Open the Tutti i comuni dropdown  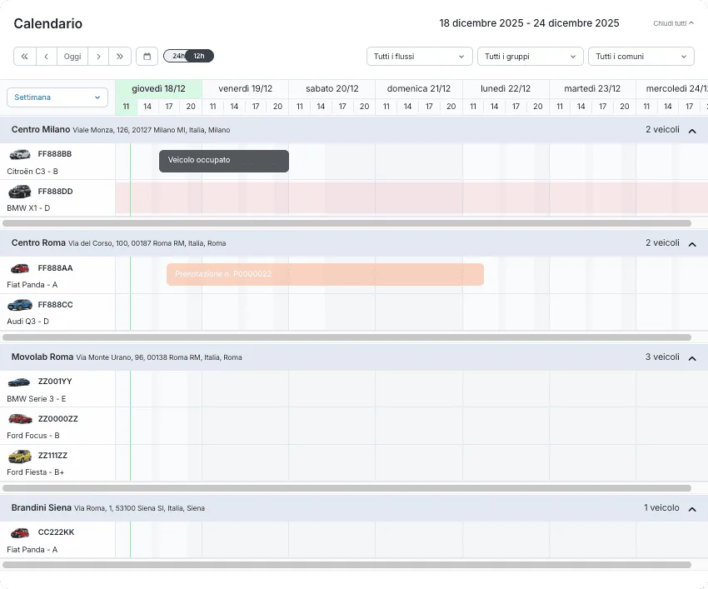[641, 57]
